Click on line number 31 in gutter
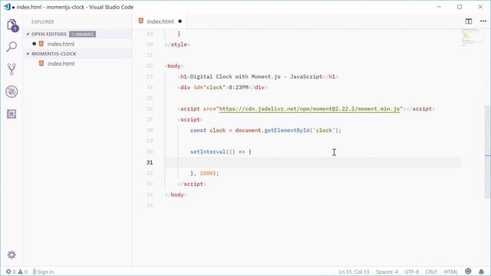Viewport: 491px width, 276px height. point(150,162)
